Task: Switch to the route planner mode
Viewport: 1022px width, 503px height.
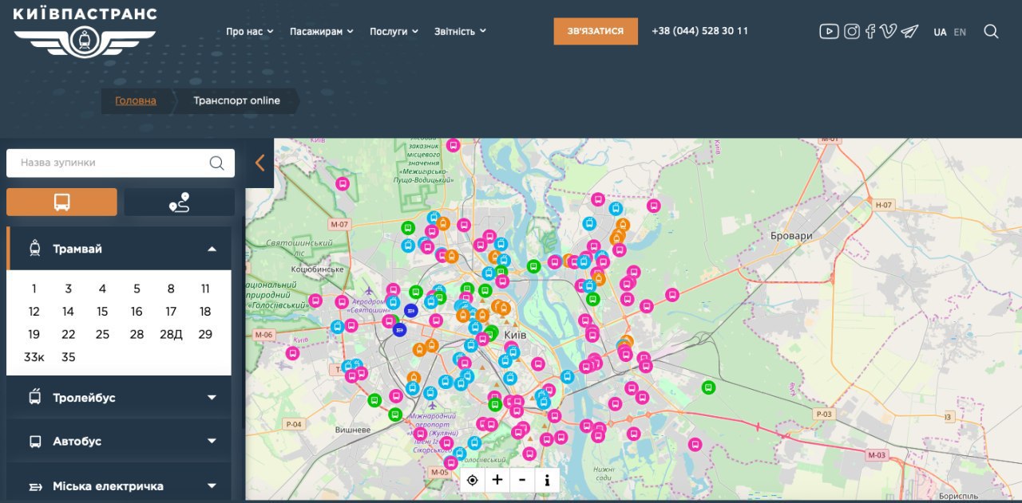Action: click(x=180, y=202)
